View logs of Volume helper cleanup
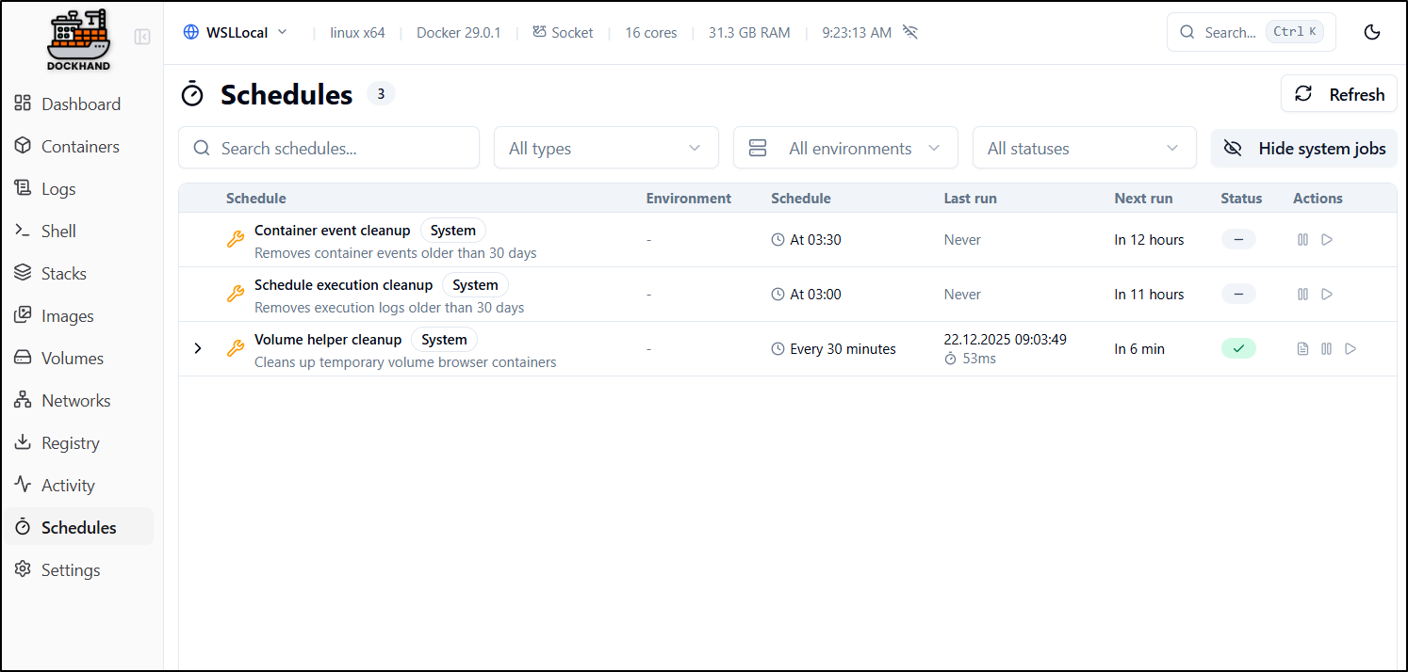Image resolution: width=1408 pixels, height=672 pixels. (1302, 349)
